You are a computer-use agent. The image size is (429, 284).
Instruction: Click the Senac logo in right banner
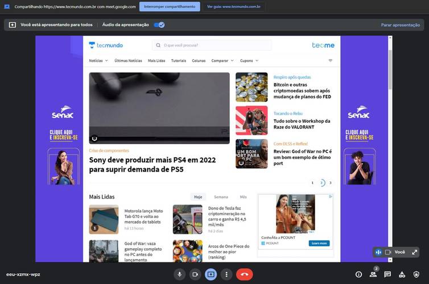[x=358, y=112]
